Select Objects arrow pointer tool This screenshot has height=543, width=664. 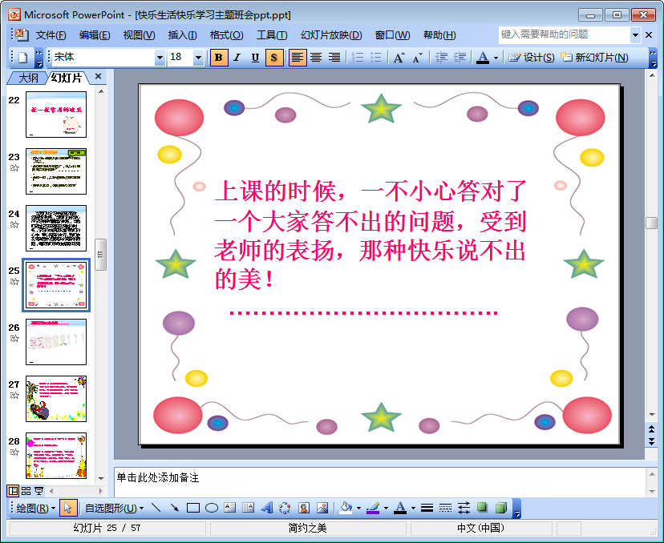[x=68, y=508]
